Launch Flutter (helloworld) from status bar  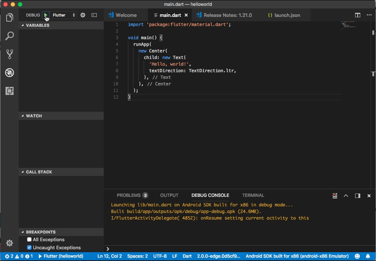click(x=61, y=256)
